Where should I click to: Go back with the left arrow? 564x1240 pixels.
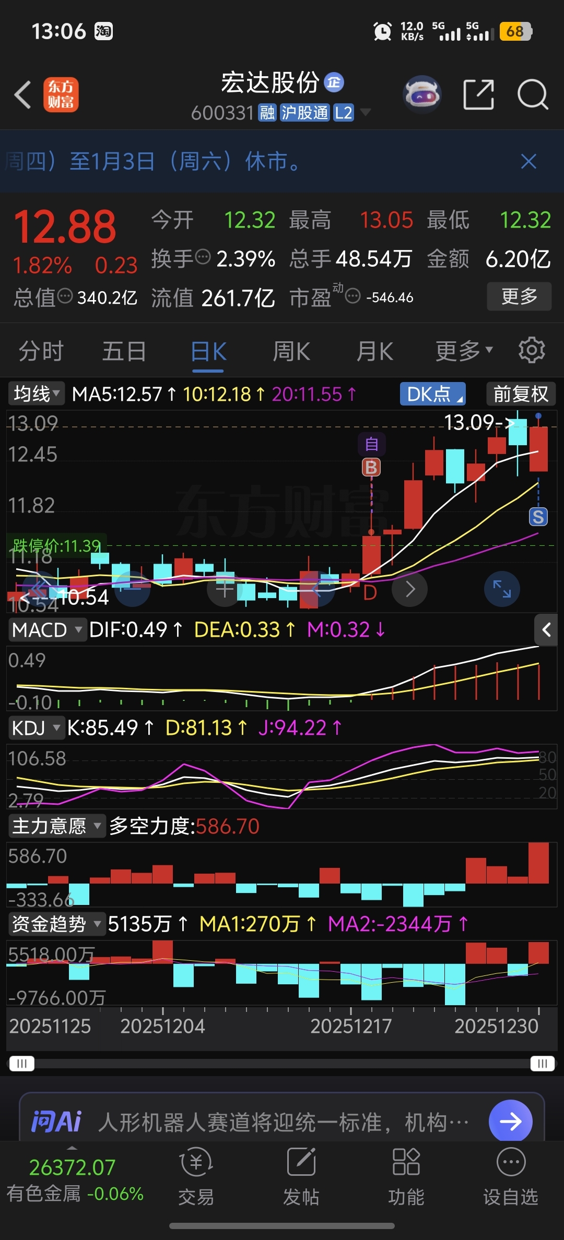click(23, 94)
